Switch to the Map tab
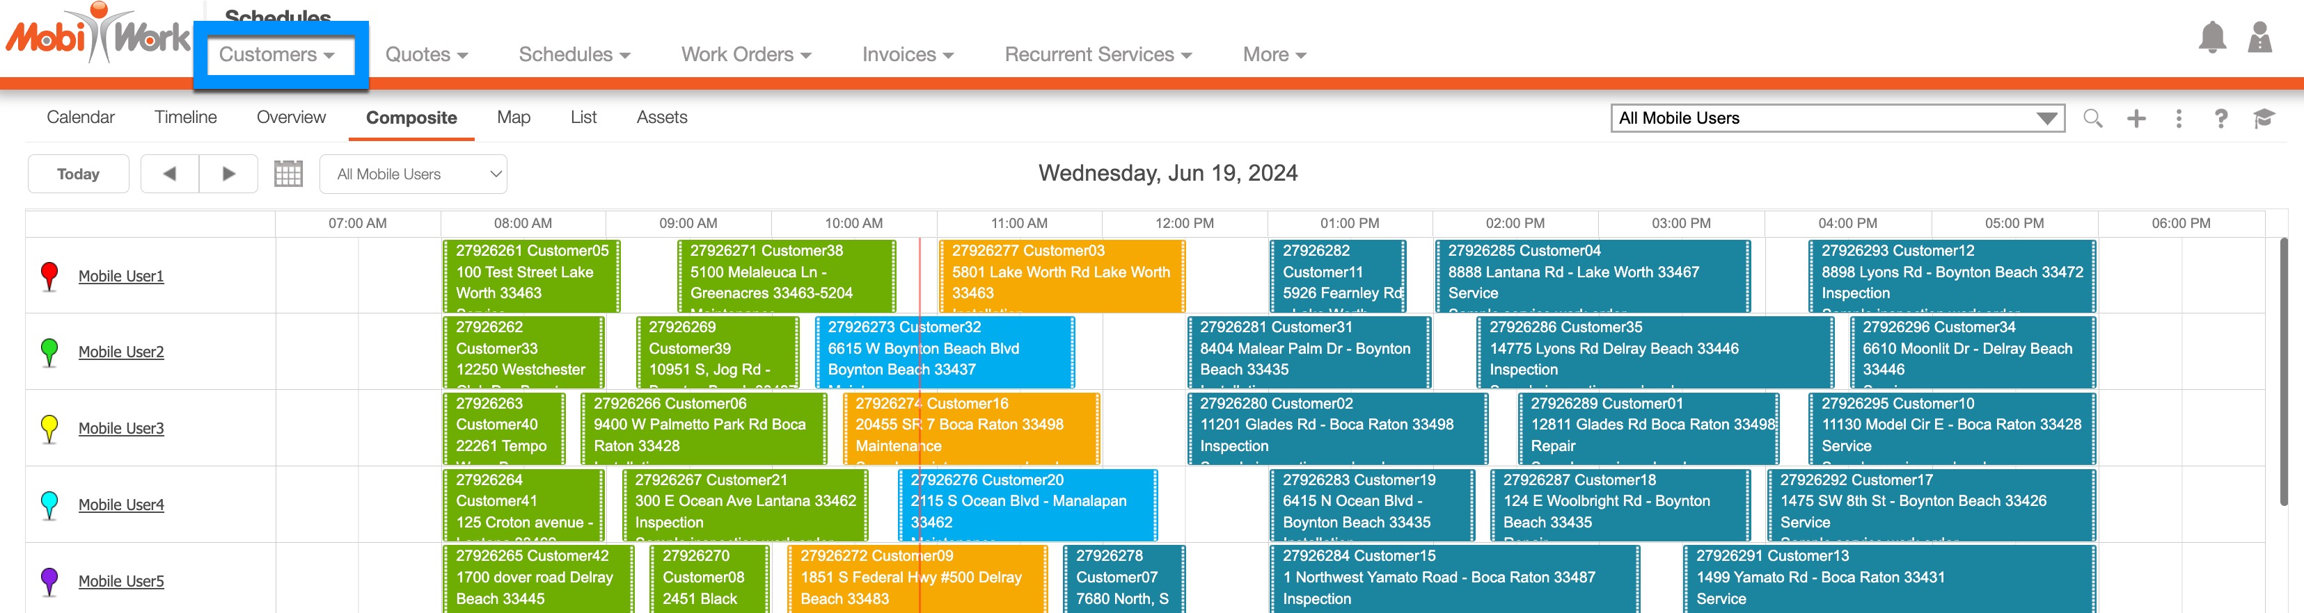 (514, 117)
